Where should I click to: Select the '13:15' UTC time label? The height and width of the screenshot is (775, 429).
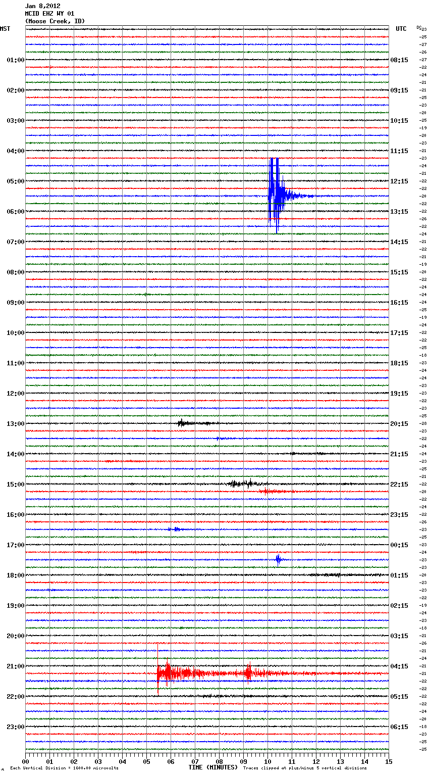click(x=399, y=212)
